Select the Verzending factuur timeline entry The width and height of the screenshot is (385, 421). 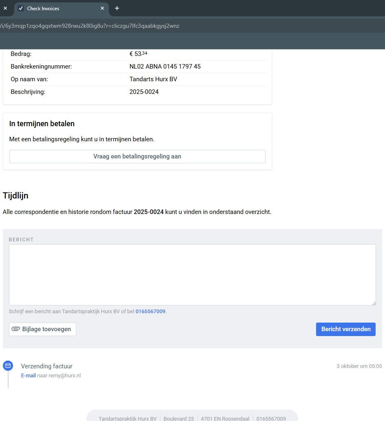click(46, 366)
